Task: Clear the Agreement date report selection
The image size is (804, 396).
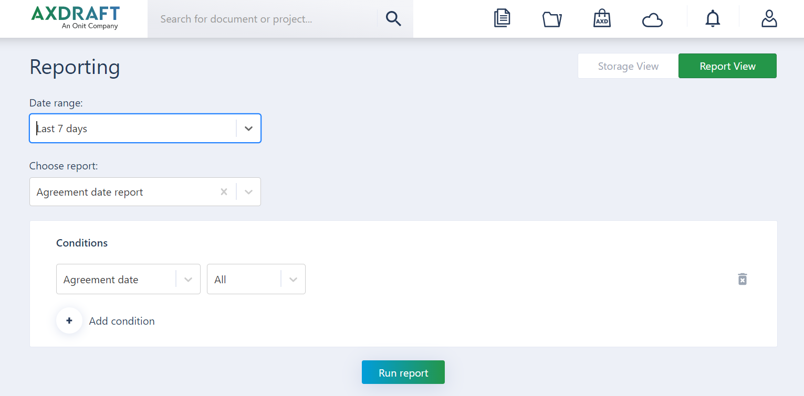Action: 224,192
